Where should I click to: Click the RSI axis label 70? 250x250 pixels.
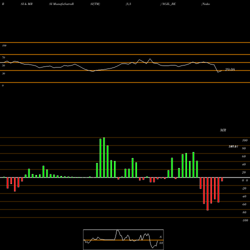click(x=3, y=57)
